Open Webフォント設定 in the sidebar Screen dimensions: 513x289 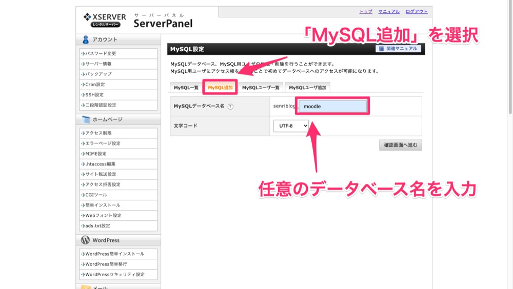118,215
